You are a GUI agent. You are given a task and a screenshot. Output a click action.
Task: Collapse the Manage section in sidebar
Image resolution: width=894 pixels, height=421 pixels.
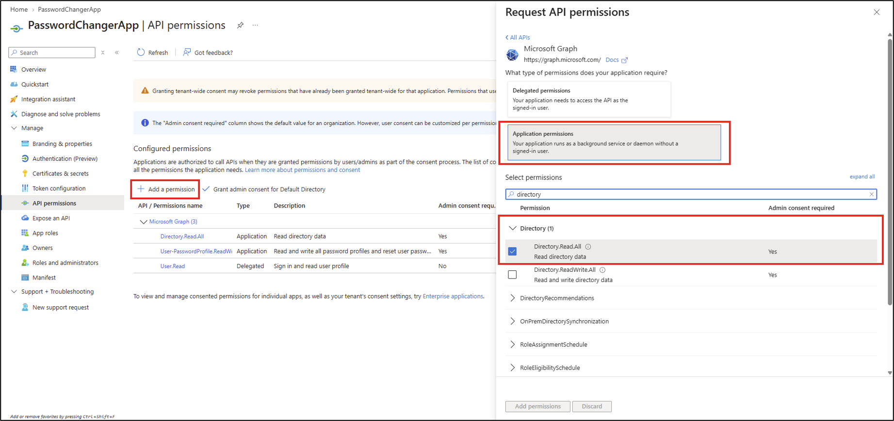pyautogui.click(x=14, y=128)
